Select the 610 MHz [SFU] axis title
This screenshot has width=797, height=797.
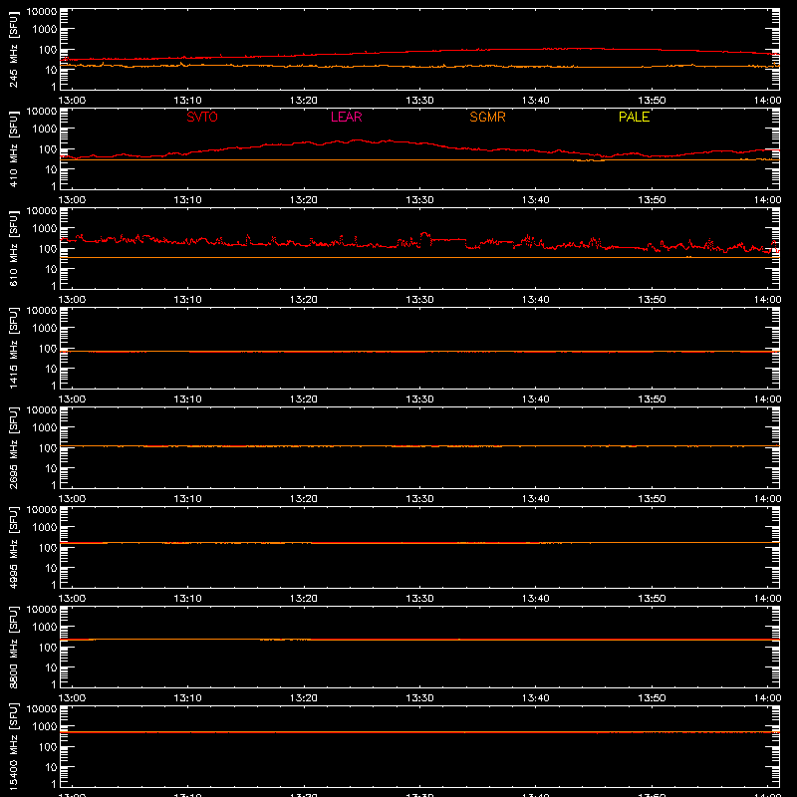click(13, 248)
